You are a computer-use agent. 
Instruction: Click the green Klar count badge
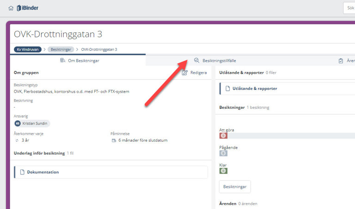click(223, 171)
